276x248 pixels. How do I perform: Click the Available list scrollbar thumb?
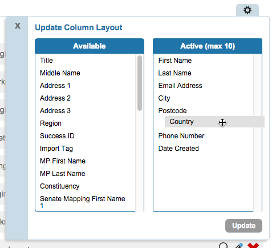pos(140,83)
